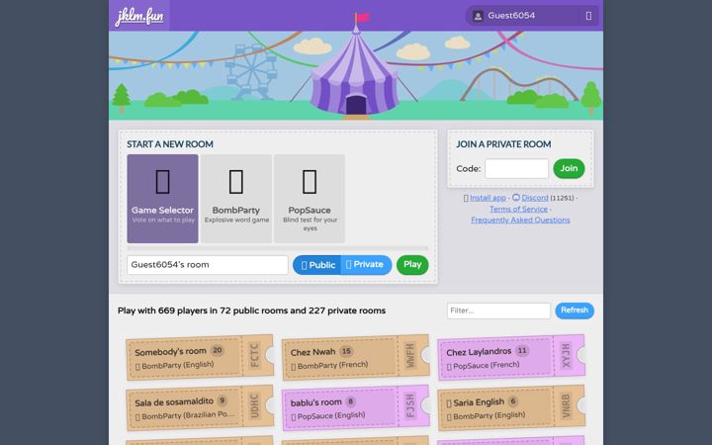
Task: Choose the BombParty game tile
Action: click(236, 199)
